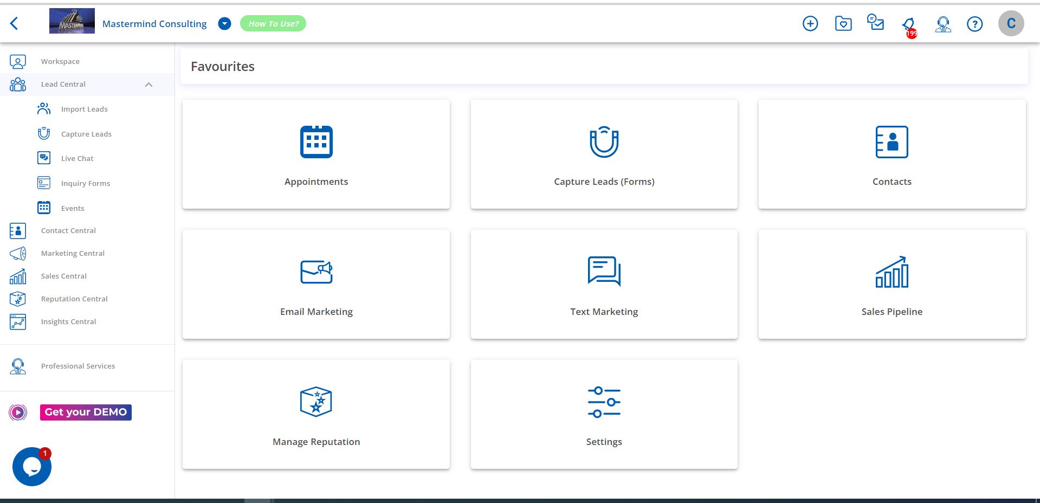Open the Sales Central menu item
Viewport: 1040px width, 503px height.
click(x=64, y=276)
